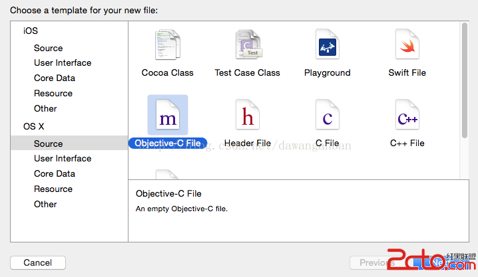
Task: Click the Test Case Class label
Action: tap(247, 72)
